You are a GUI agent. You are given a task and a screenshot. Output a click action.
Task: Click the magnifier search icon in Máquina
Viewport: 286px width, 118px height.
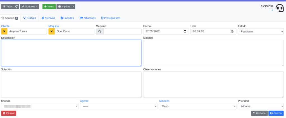(99, 31)
